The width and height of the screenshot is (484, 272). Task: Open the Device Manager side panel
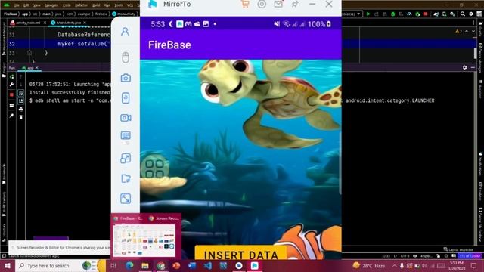[480, 57]
